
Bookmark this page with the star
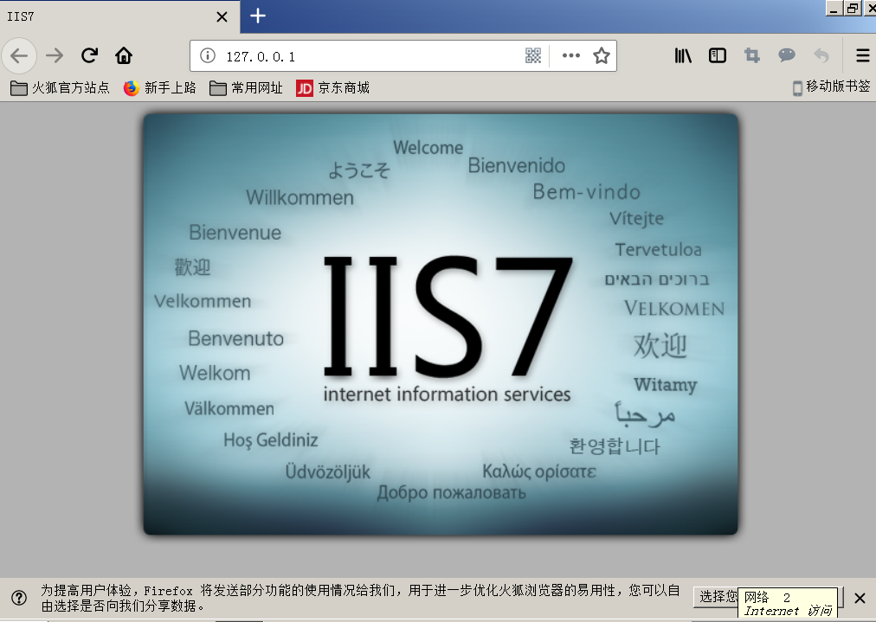pos(601,56)
